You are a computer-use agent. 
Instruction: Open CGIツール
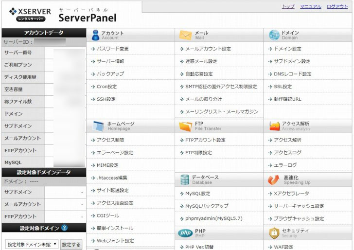tap(107, 215)
